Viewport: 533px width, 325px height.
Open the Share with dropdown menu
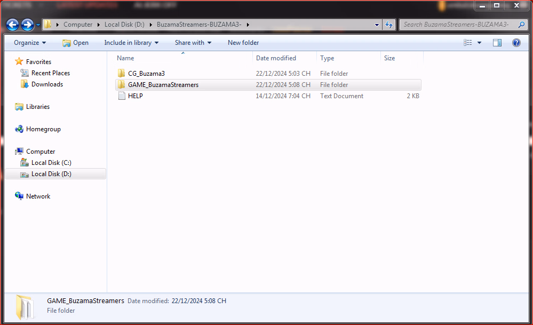[193, 43]
